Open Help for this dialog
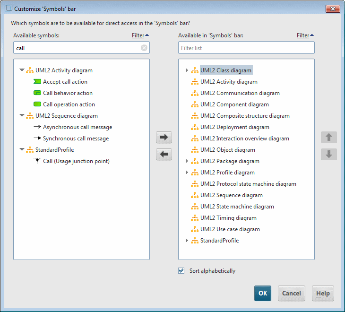Image resolution: width=345 pixels, height=312 pixels. coord(323,293)
